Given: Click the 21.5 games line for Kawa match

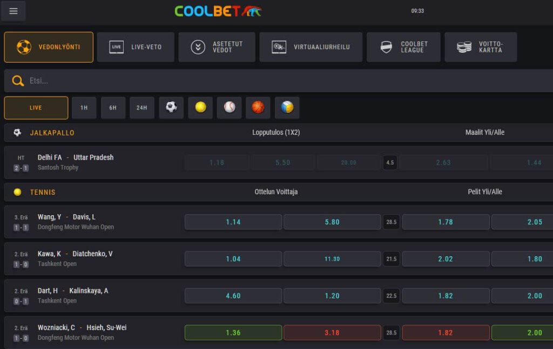Looking at the screenshot, I should (392, 259).
